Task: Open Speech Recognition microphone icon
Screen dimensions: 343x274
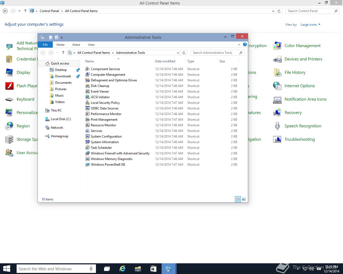Action: pos(277,126)
